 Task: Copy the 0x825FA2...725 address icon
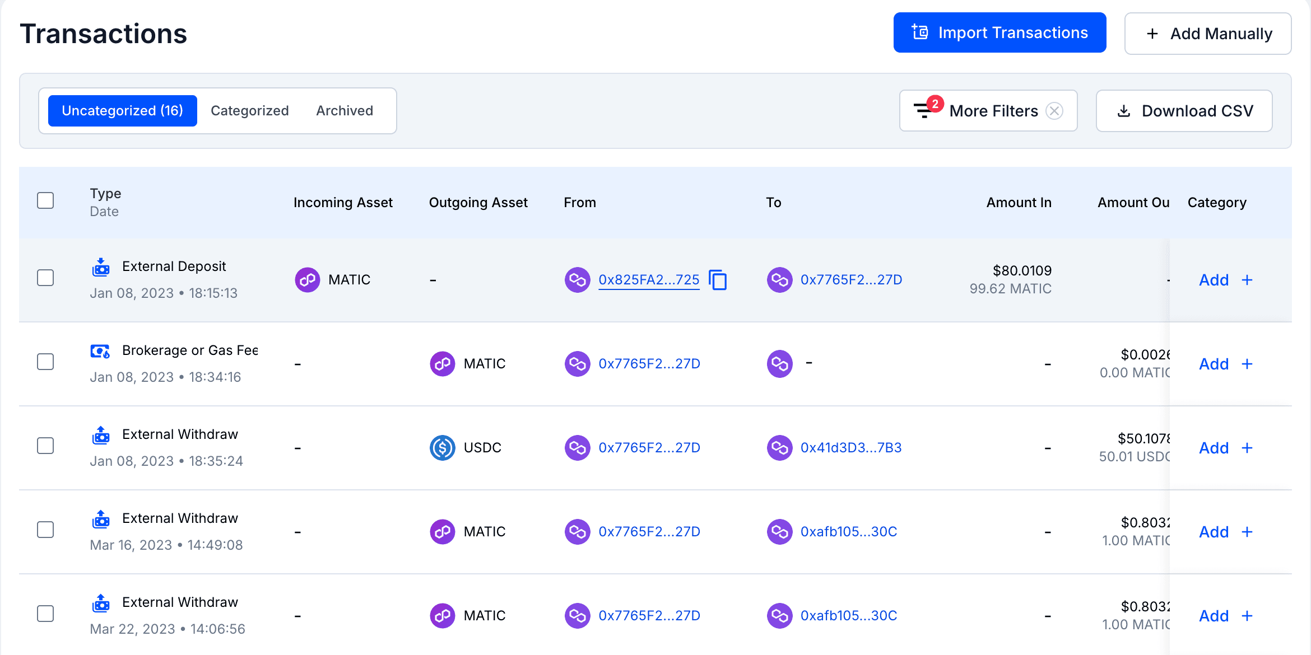coord(718,280)
